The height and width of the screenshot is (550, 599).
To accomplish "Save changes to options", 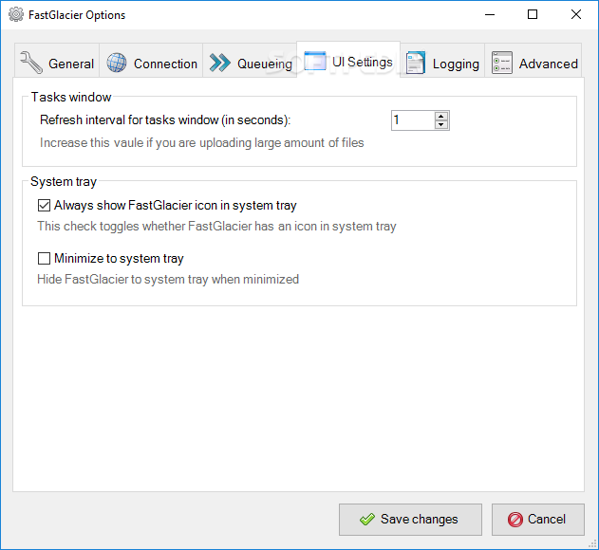I will point(410,520).
